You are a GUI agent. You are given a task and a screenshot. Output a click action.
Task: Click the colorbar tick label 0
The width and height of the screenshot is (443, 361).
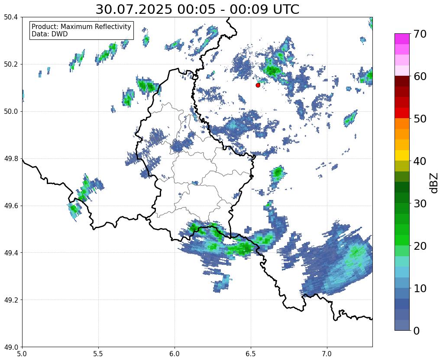417,331
